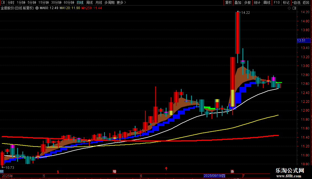Select the 60分钟 period tab

(x=69, y=2)
